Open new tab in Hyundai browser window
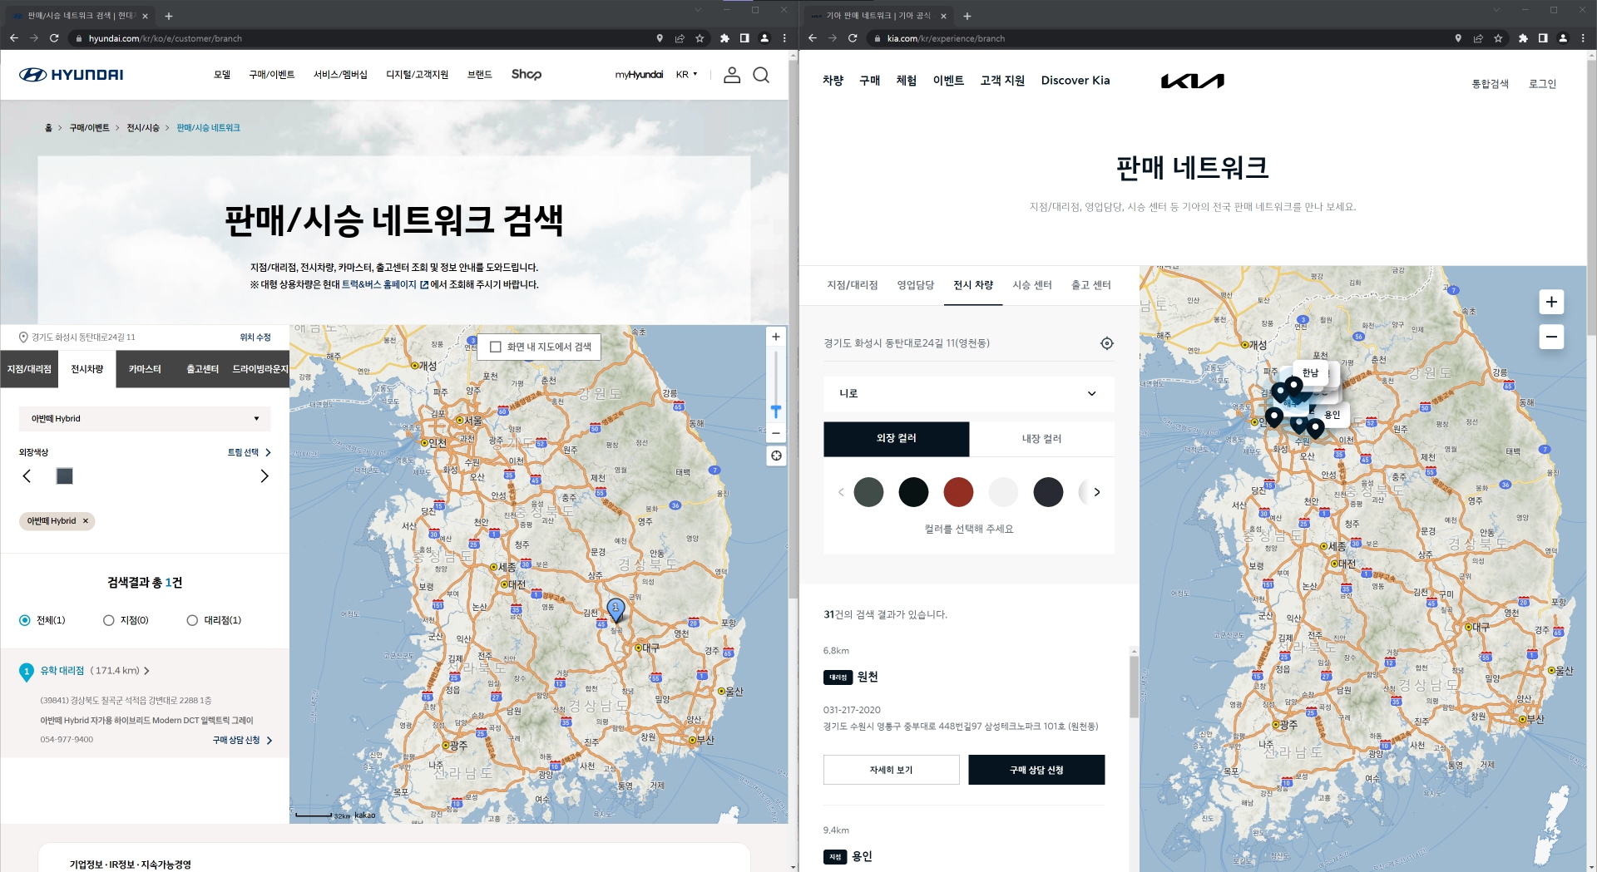The image size is (1597, 872). point(169,16)
